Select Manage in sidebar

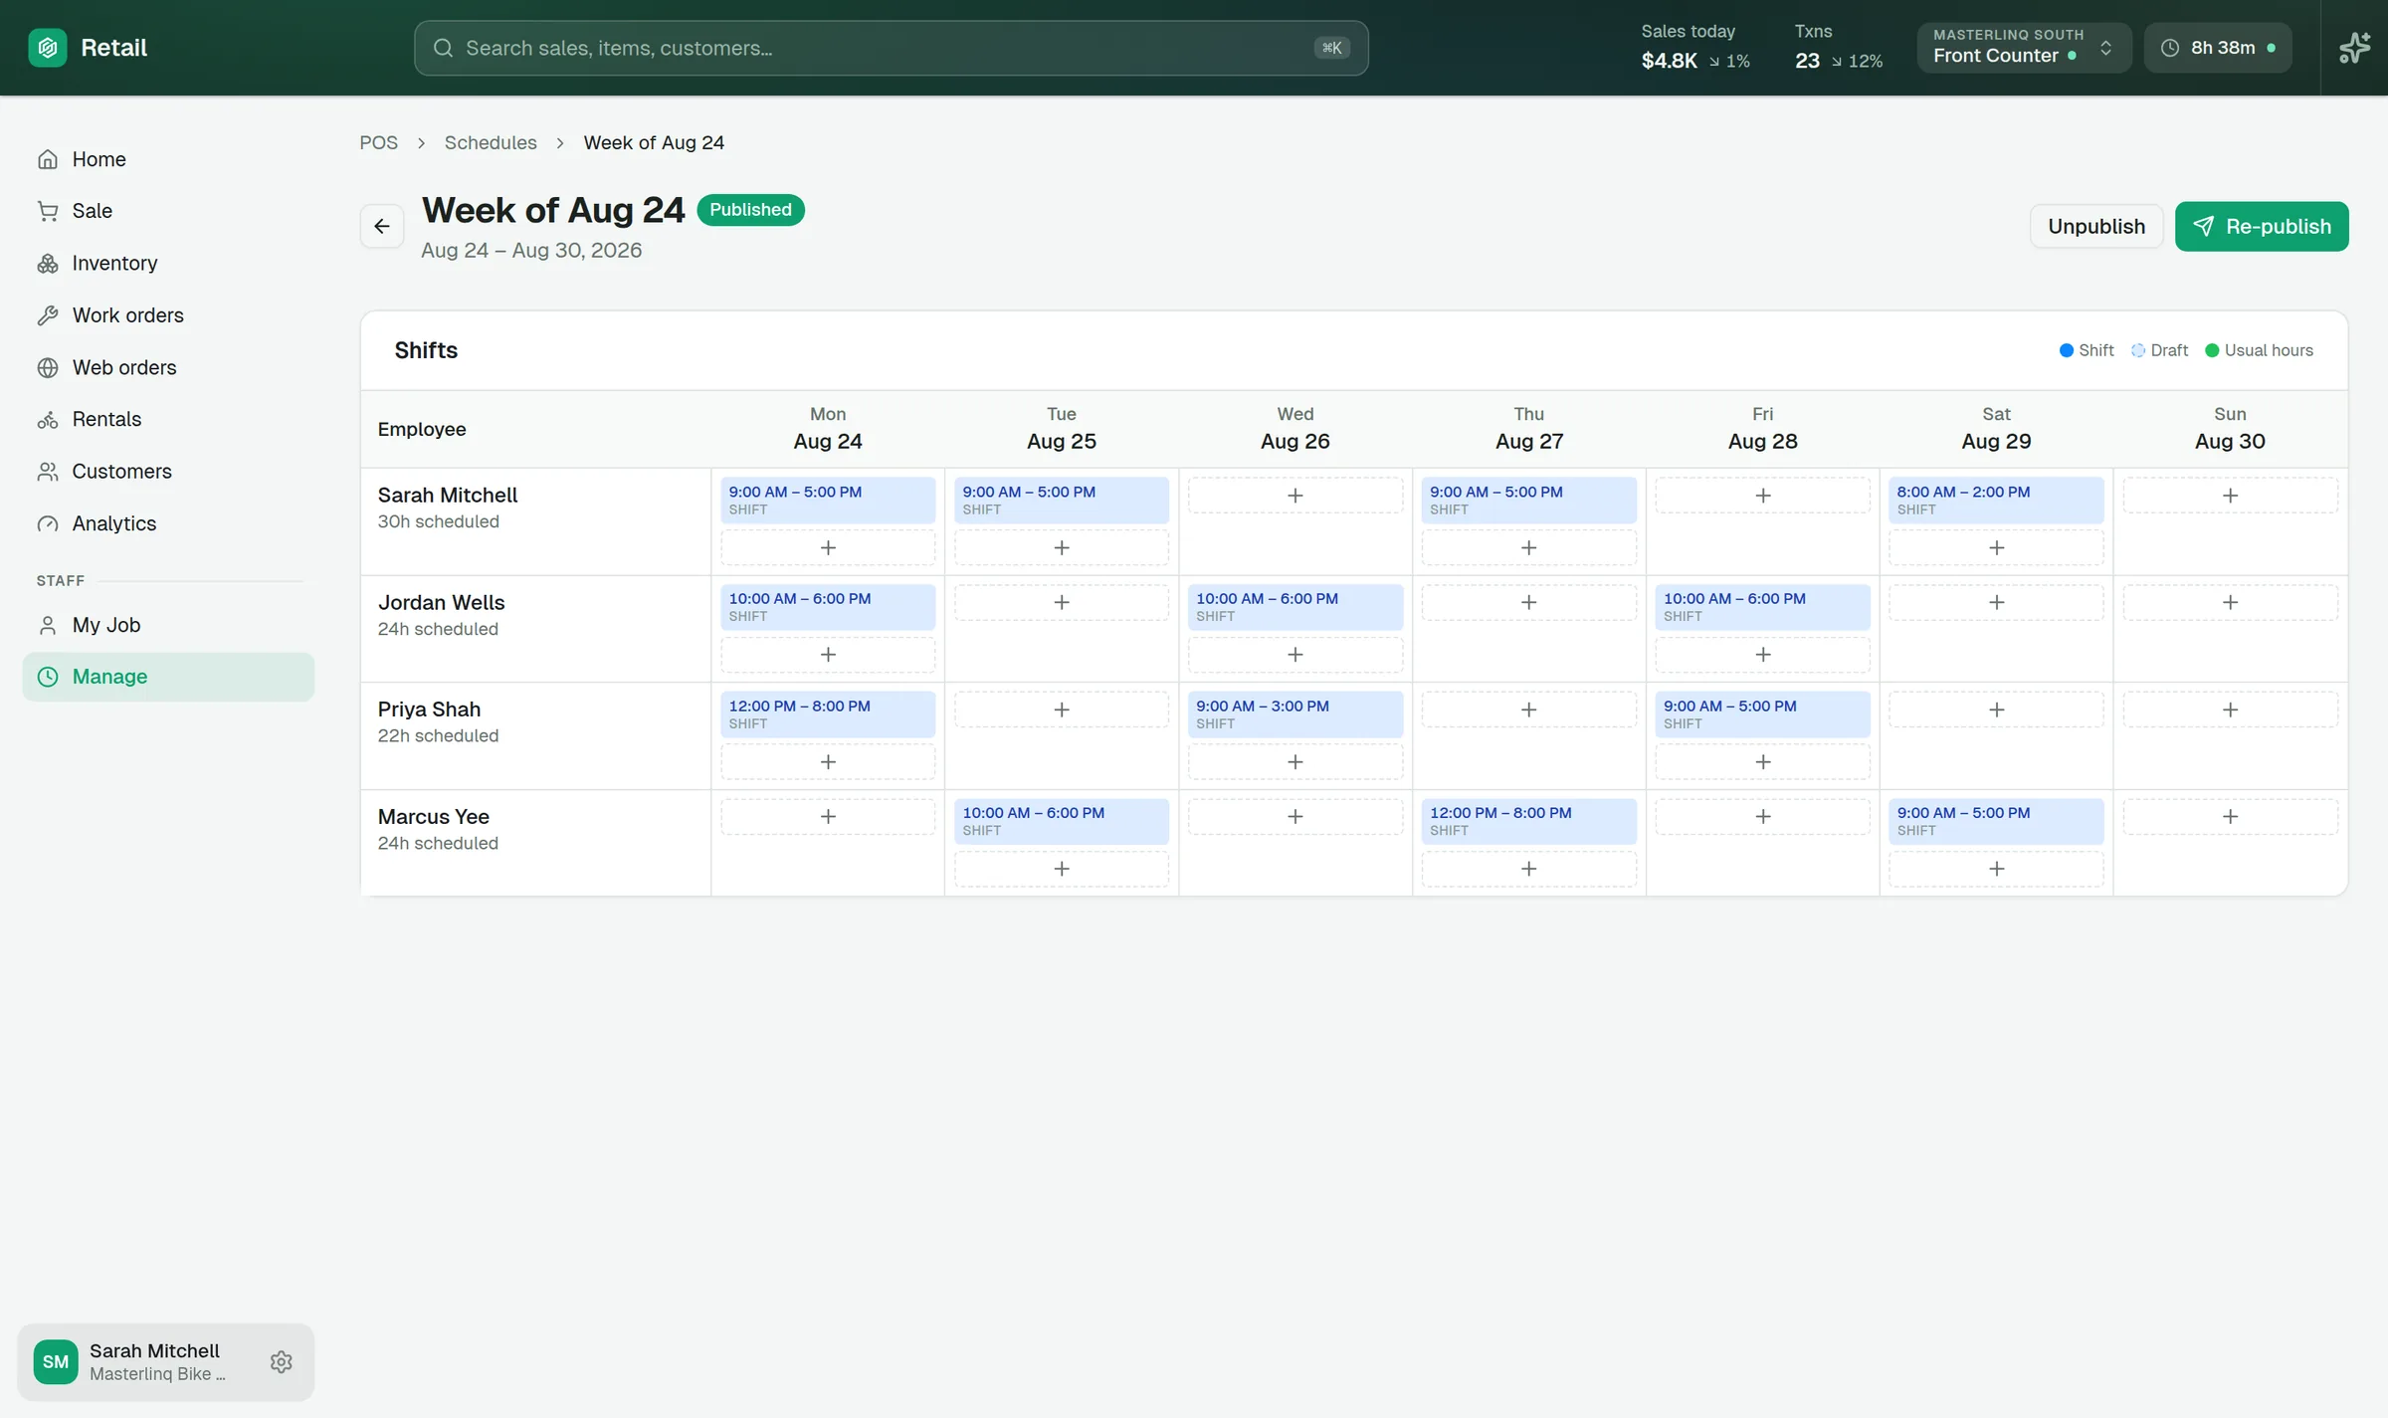click(x=168, y=678)
